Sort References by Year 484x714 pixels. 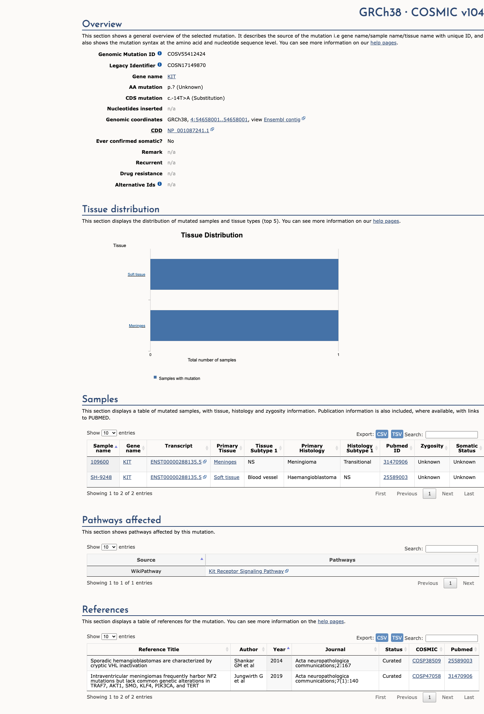coord(279,649)
